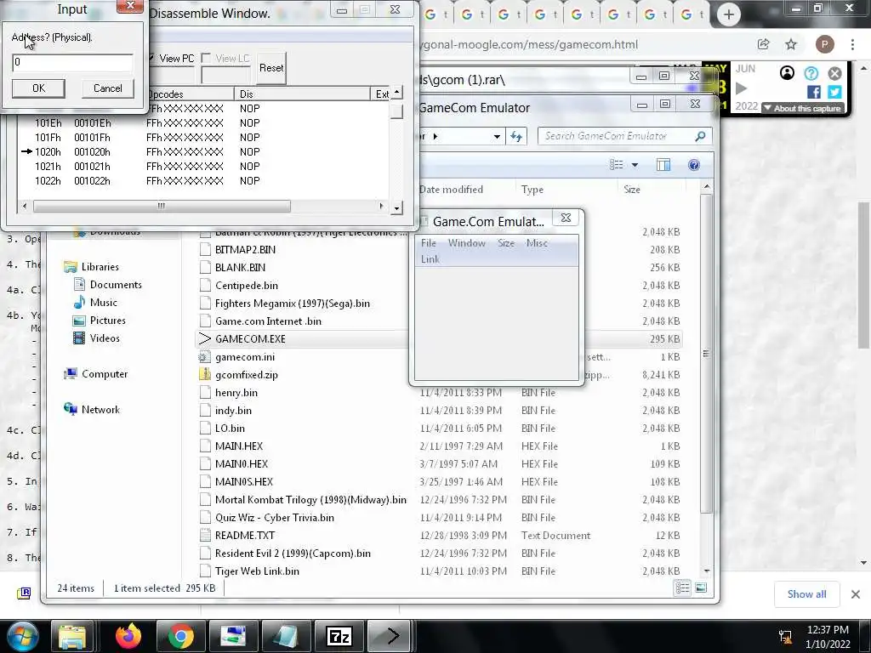Click the change your view icon
The width and height of the screenshot is (871, 653).
[616, 165]
